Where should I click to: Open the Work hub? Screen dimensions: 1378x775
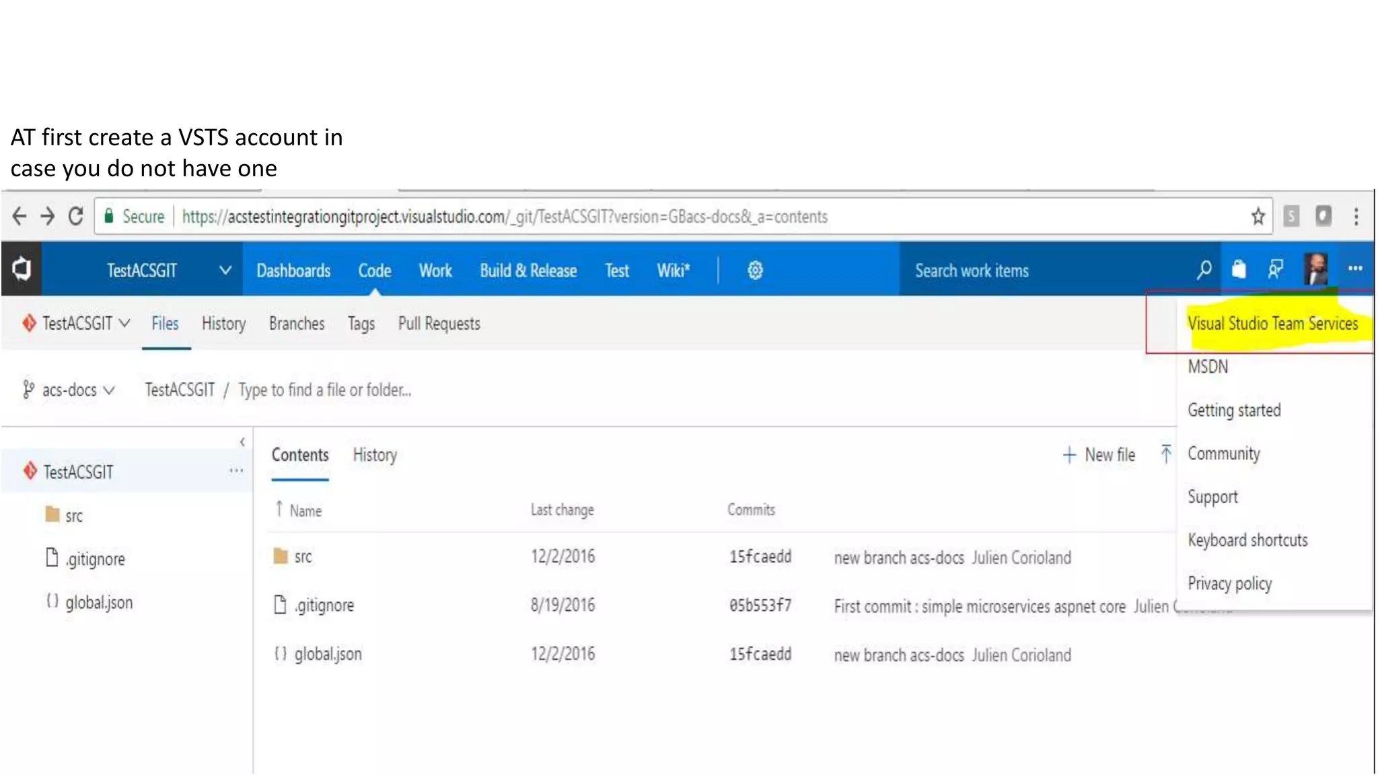click(x=435, y=270)
